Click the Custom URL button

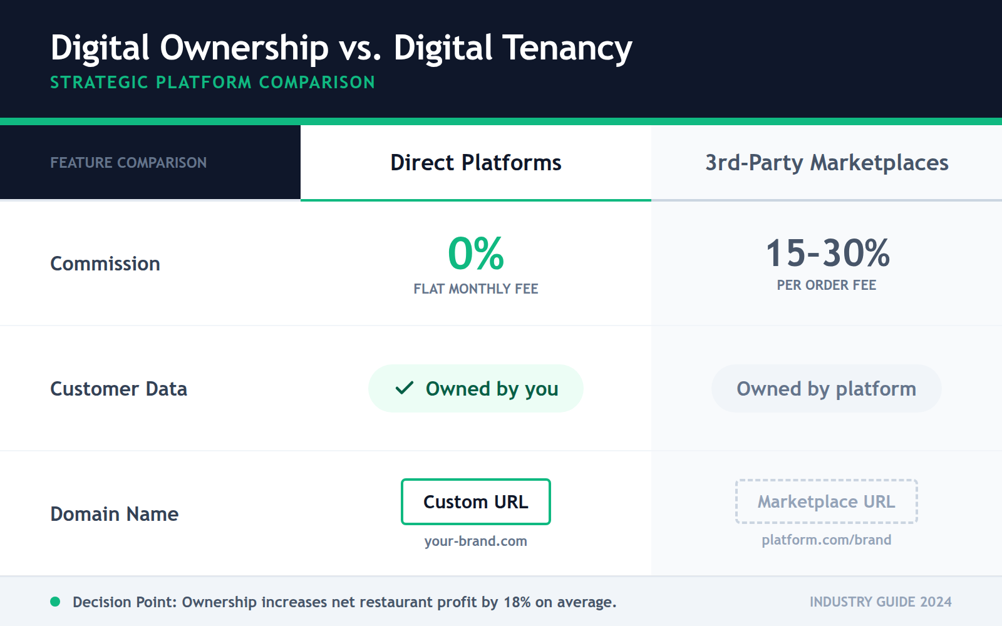(475, 501)
